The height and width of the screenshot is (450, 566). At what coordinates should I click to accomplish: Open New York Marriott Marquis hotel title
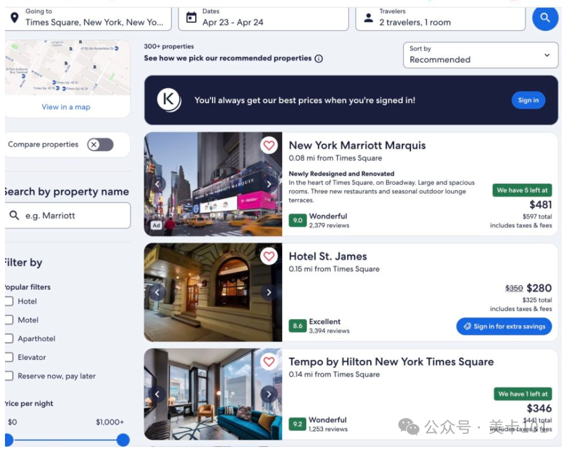coord(357,145)
